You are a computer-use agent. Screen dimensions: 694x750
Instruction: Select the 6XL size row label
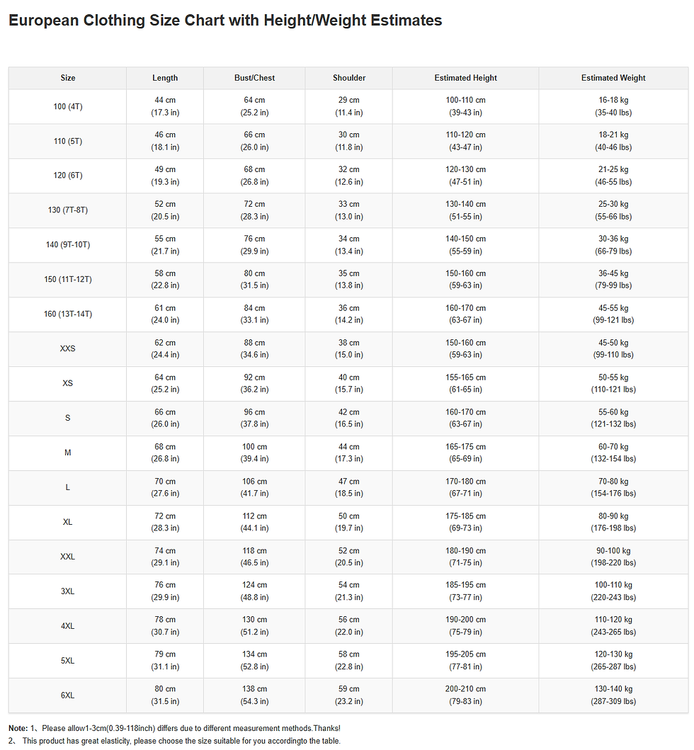click(67, 695)
